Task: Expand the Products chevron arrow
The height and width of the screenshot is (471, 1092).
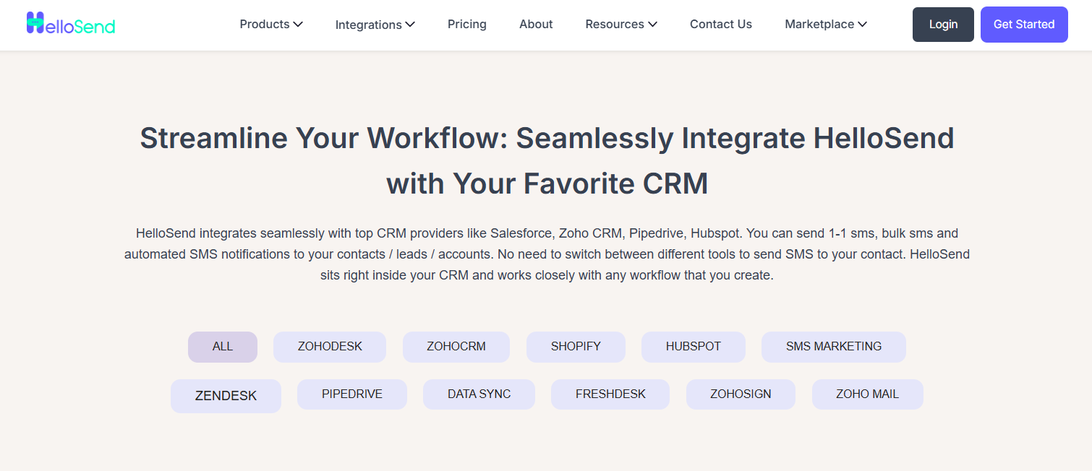Action: (298, 25)
